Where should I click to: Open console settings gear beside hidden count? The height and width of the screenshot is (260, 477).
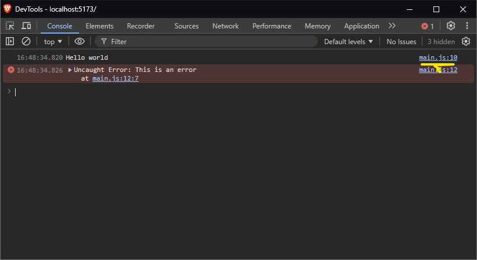click(x=465, y=41)
